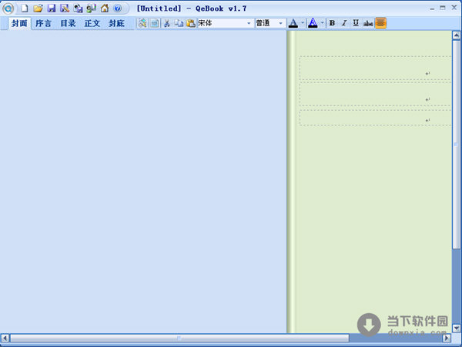Save the ebook with the floppy disk icon
The width and height of the screenshot is (462, 347).
[51, 8]
